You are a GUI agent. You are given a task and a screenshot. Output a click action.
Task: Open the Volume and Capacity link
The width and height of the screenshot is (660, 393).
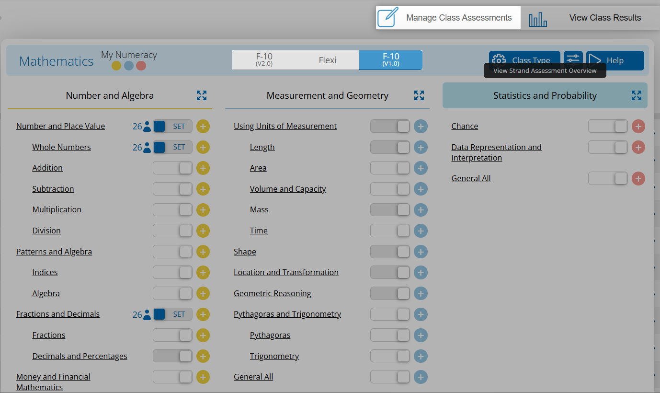pyautogui.click(x=288, y=189)
